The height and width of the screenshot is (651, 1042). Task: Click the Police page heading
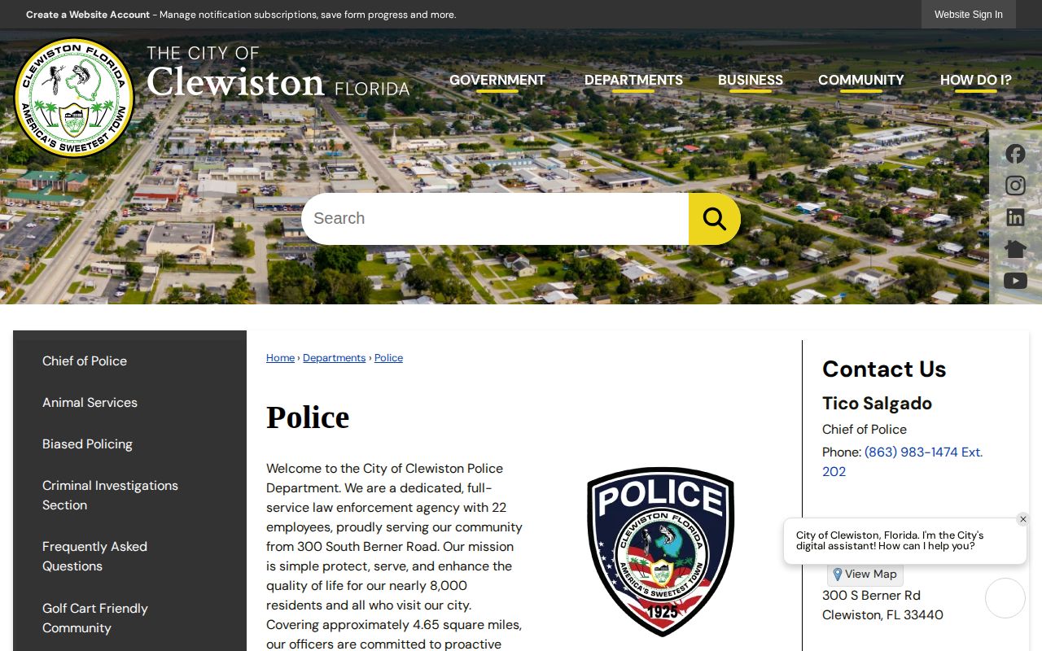pyautogui.click(x=308, y=417)
